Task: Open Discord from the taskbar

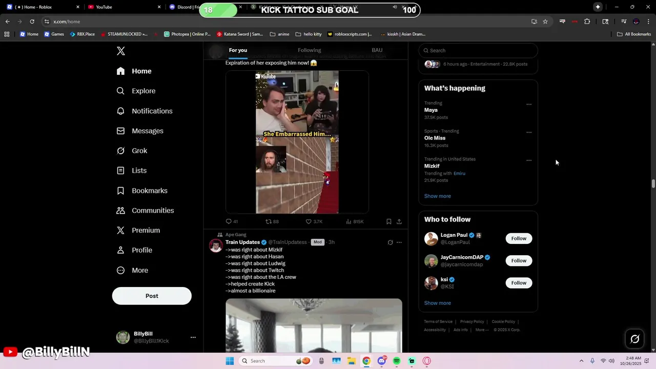Action: (x=382, y=361)
